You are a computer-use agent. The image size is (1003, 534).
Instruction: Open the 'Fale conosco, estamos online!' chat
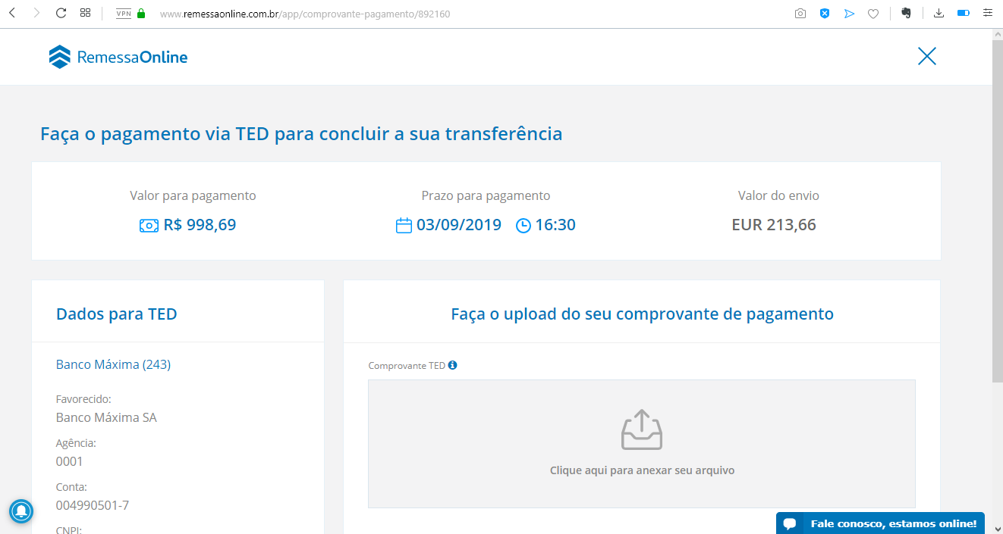point(880,523)
